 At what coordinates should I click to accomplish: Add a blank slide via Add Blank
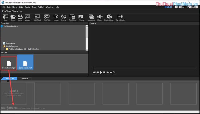[x=37, y=18]
